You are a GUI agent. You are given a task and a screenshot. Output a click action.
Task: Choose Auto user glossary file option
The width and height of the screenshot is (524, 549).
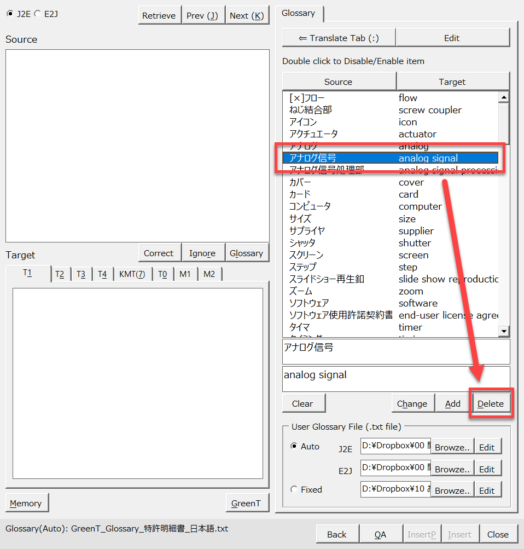click(294, 446)
